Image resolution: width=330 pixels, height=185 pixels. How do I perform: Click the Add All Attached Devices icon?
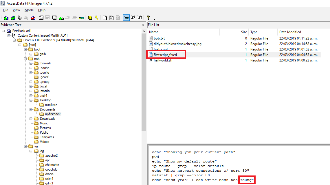[13, 18]
